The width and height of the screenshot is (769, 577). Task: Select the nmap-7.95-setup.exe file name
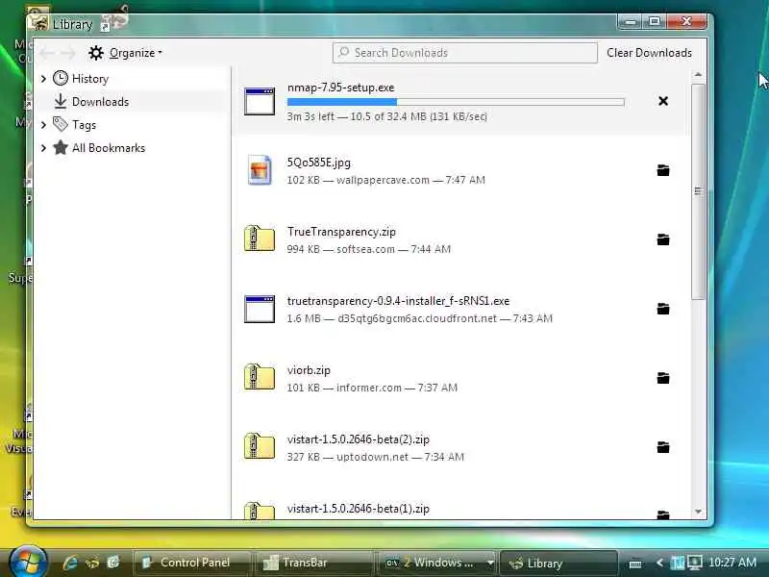point(340,88)
